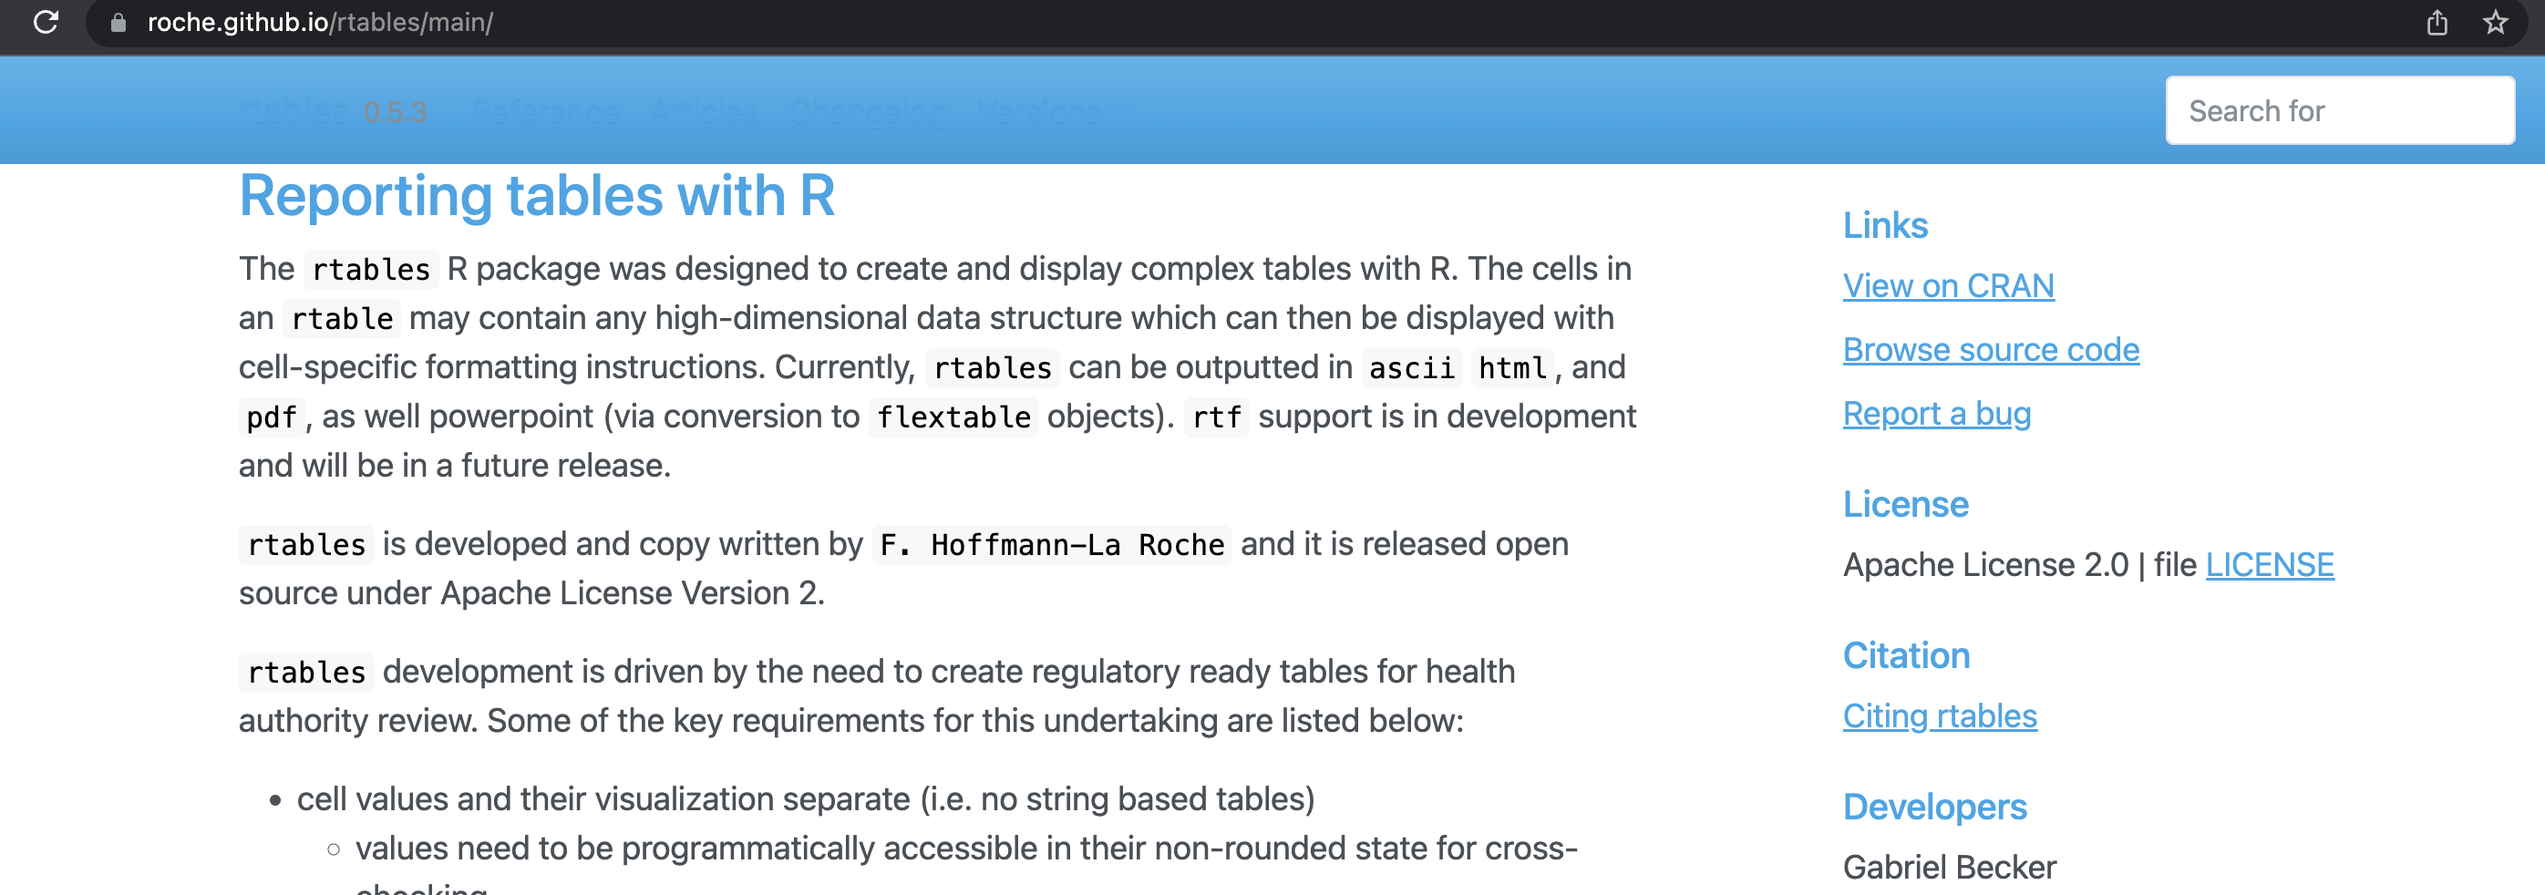
Task: Expand the Versions dropdown in the navbar
Action: (1049, 110)
